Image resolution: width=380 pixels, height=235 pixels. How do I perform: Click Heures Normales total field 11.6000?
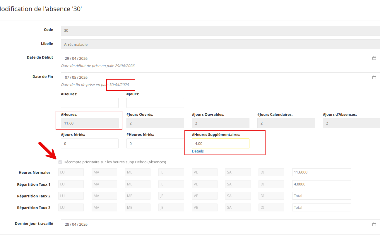click(x=321, y=172)
